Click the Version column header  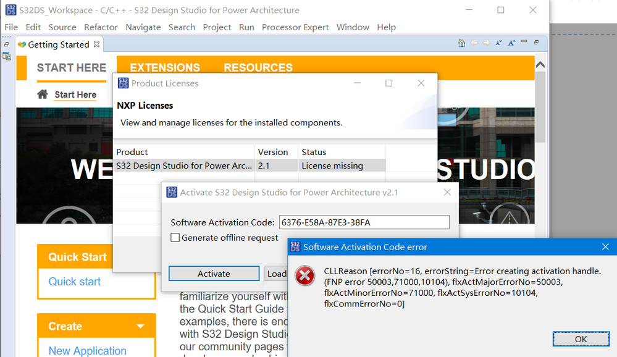click(276, 152)
